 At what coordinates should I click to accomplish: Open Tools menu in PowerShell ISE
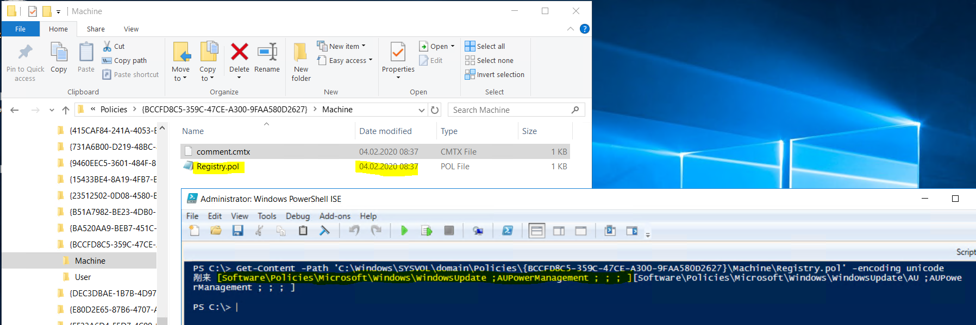(267, 216)
